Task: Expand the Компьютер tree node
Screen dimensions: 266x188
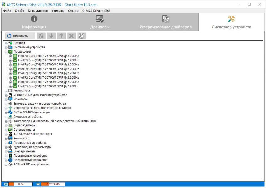Action: click(6, 138)
